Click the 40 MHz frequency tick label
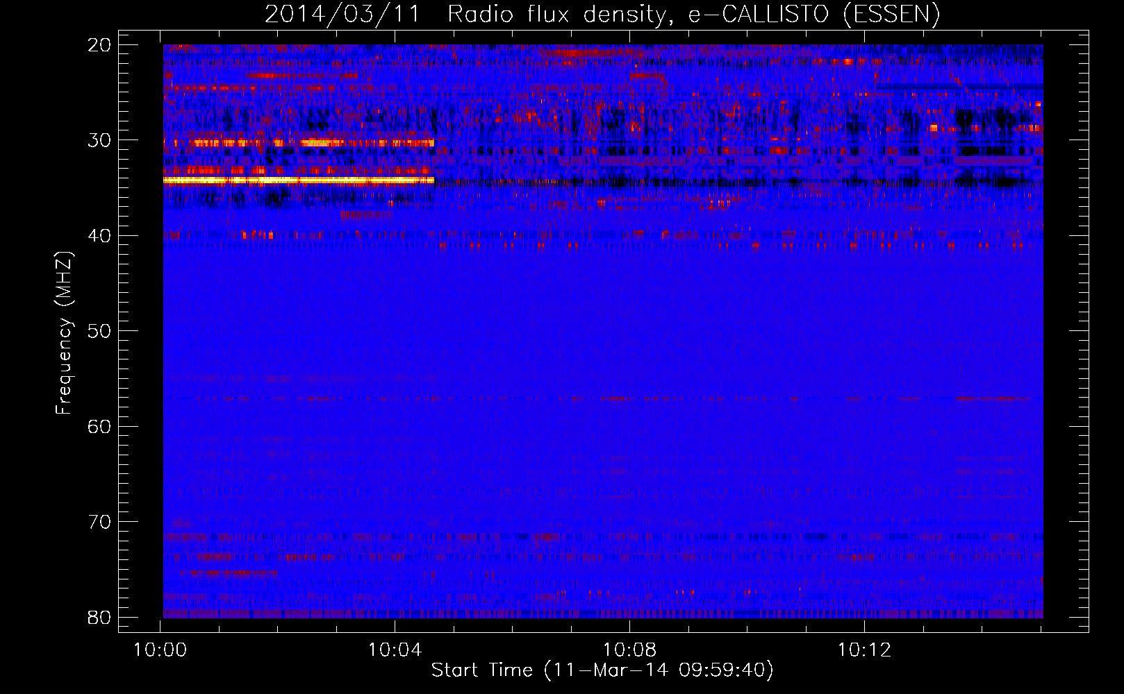This screenshot has width=1124, height=694. tap(99, 236)
